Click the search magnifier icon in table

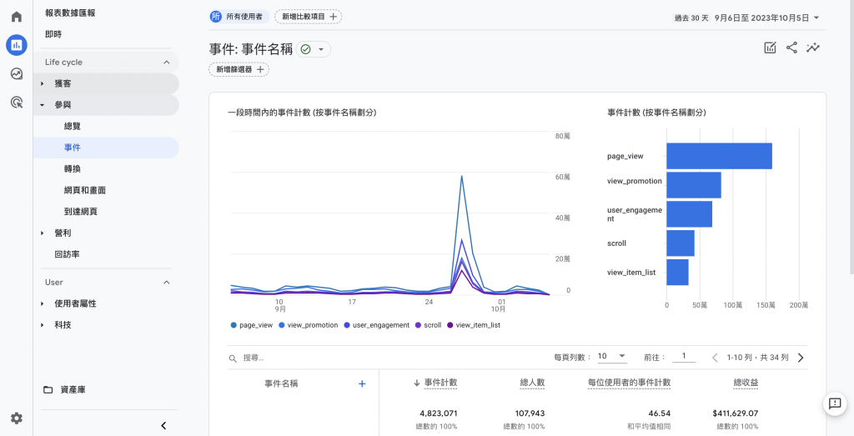click(233, 358)
